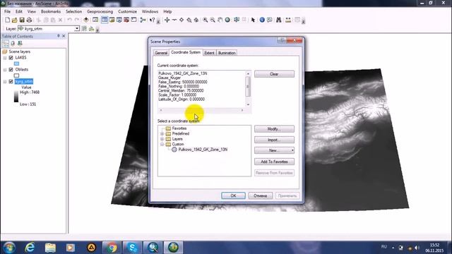
Task: Open the Geoprocessing menu
Action: (100, 11)
